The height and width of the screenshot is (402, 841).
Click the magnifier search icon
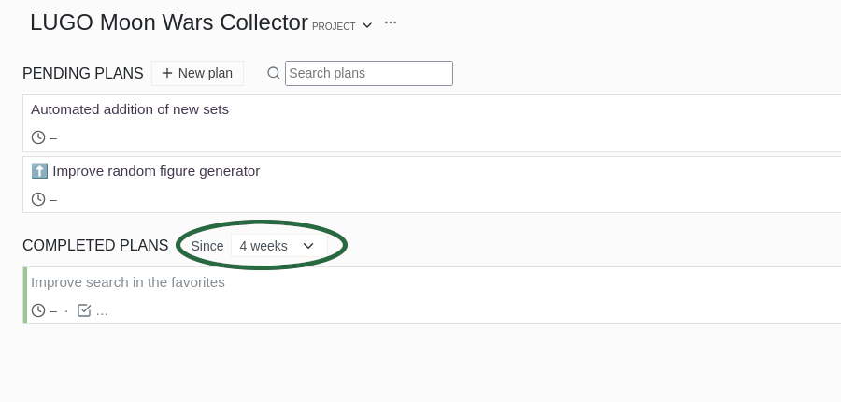274,73
